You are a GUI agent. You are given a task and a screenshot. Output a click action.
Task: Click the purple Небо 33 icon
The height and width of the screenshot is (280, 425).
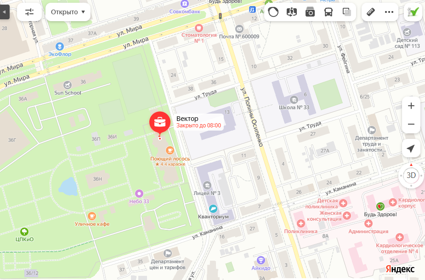click(139, 194)
